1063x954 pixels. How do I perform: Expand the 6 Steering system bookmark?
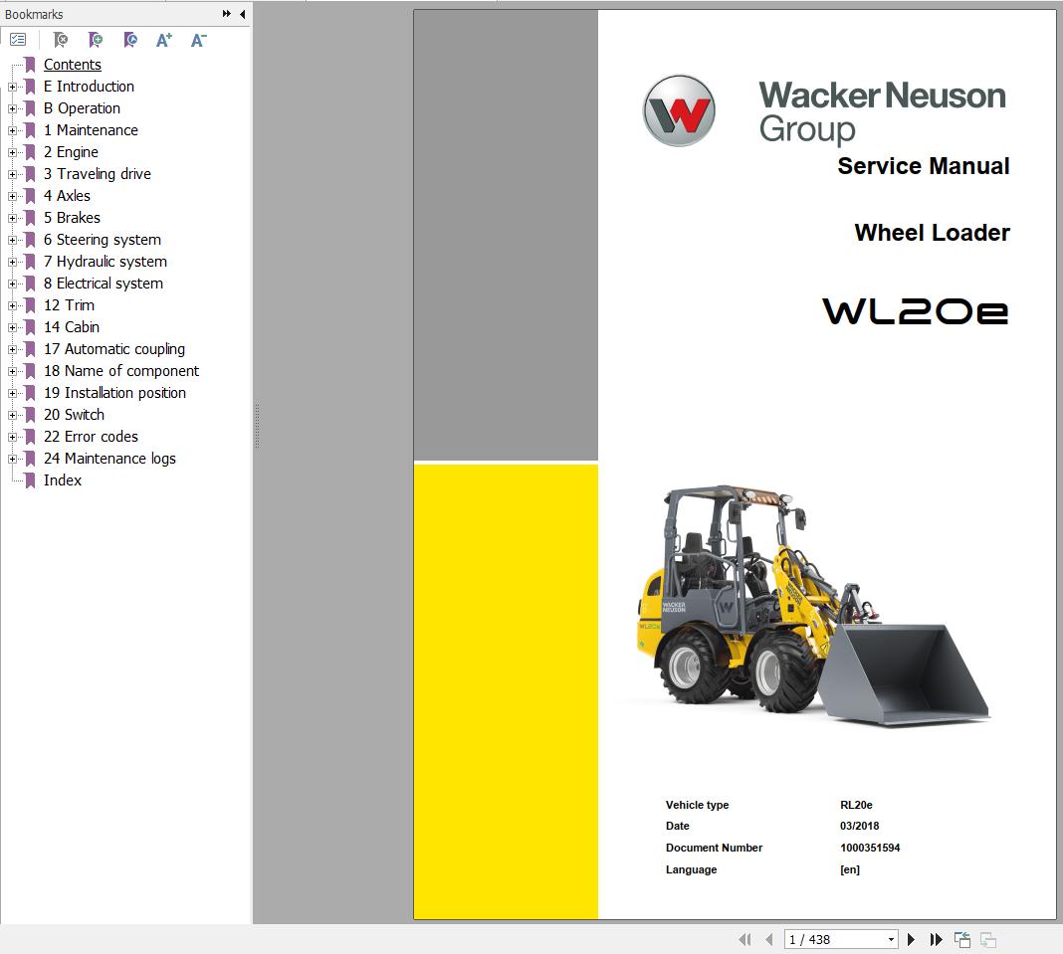[x=12, y=240]
